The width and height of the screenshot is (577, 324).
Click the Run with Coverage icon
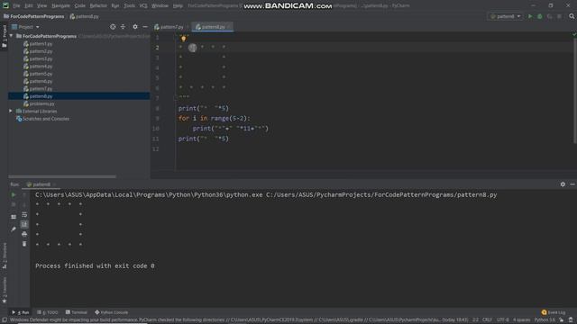pyautogui.click(x=549, y=16)
